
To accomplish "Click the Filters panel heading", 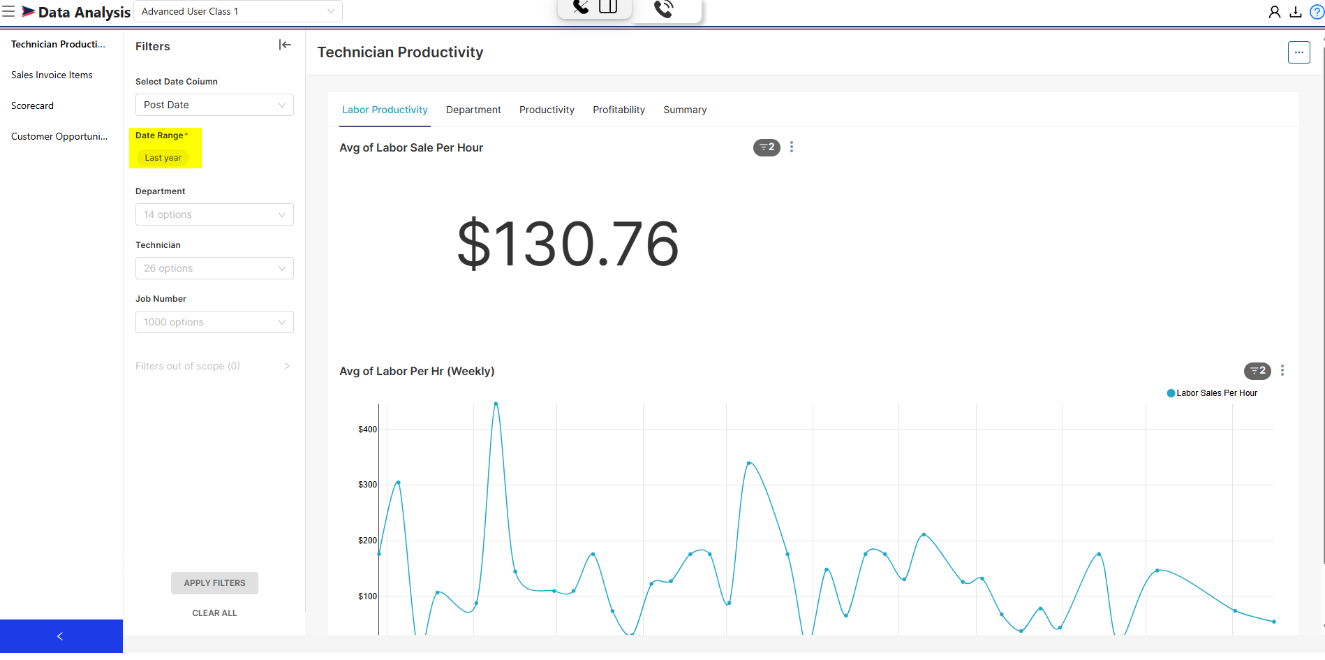I will (x=153, y=46).
